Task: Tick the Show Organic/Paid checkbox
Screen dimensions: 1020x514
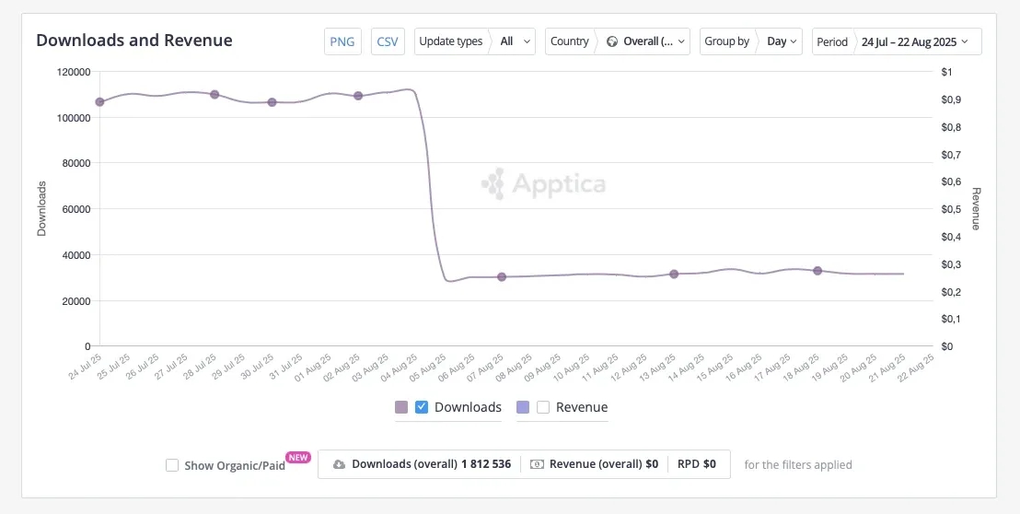Action: click(172, 465)
